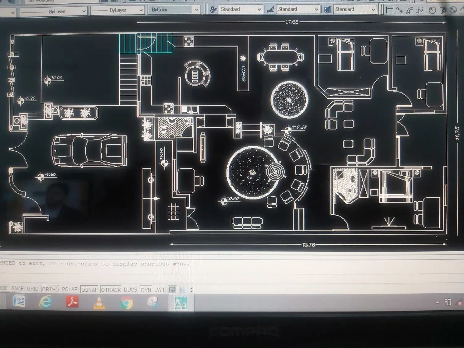
Task: Select the Aligned dimension tool
Action: (400, 10)
